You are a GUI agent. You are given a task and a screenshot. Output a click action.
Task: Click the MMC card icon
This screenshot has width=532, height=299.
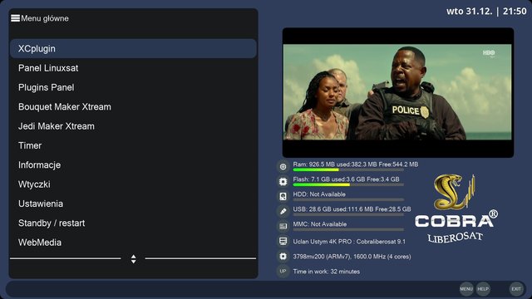point(283,226)
